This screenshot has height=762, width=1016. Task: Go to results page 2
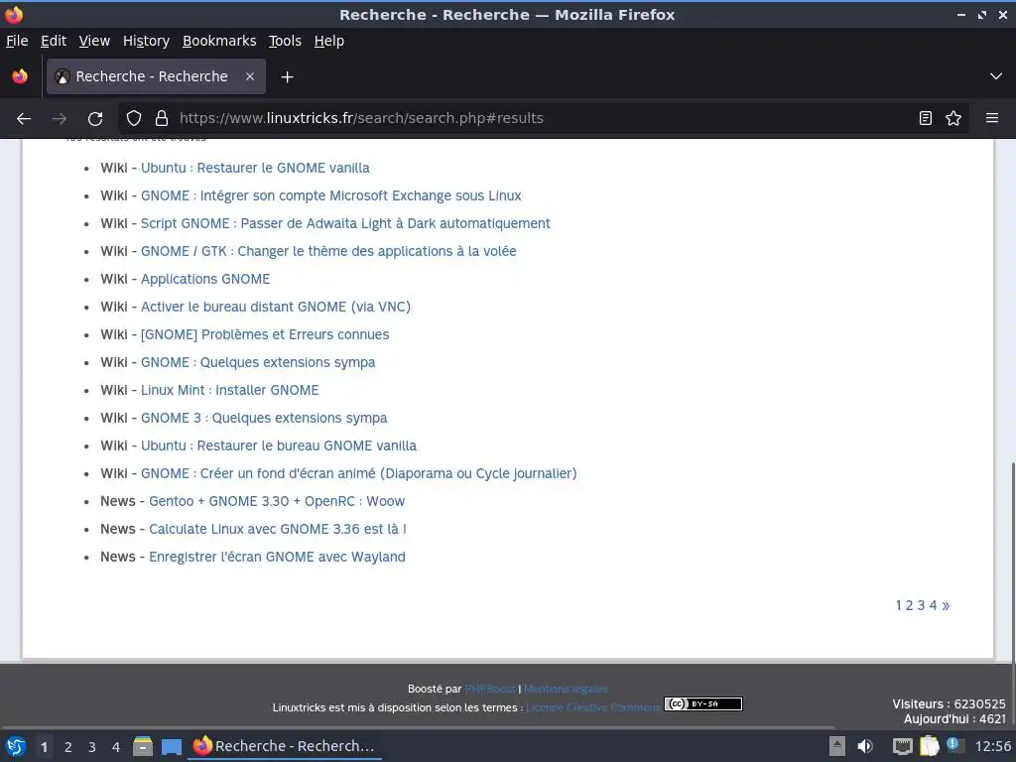point(909,606)
